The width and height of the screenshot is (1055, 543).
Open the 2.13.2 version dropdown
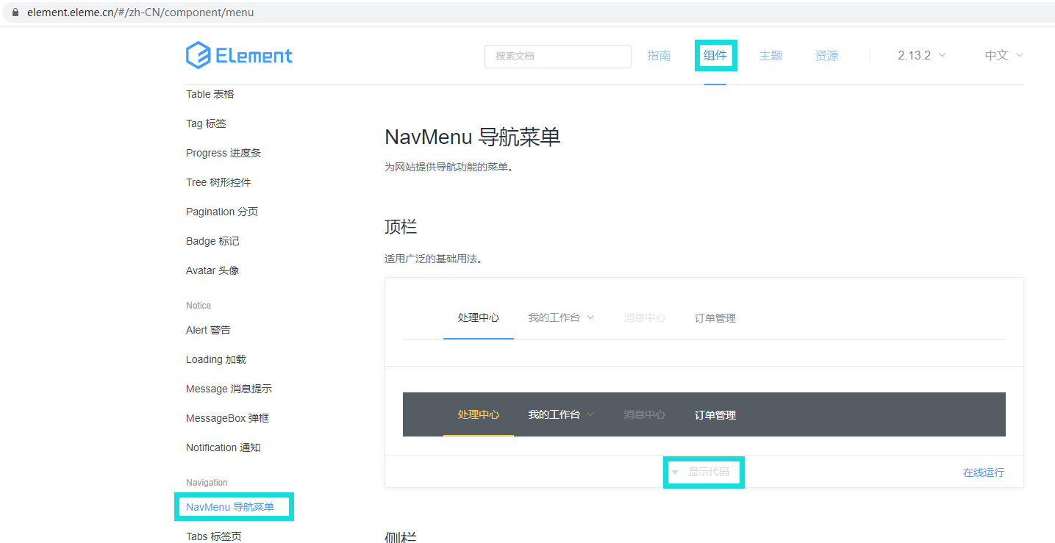[921, 55]
